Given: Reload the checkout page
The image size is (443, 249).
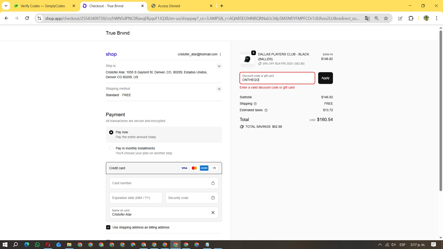Looking at the screenshot, I should [27, 18].
